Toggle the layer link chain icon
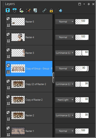Image resolution: width=96 pixels, height=138 pixels. 44,11
